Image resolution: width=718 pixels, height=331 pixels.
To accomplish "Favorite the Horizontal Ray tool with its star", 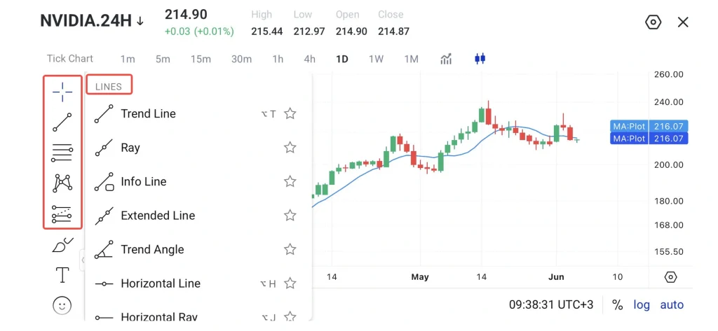I will 290,316.
